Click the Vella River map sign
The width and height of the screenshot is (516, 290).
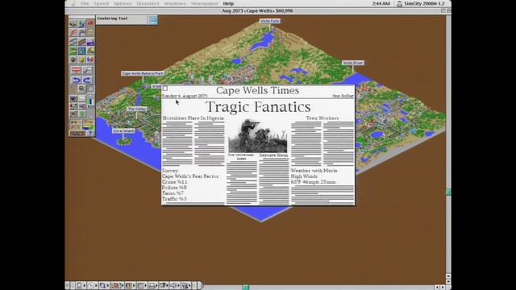click(353, 63)
